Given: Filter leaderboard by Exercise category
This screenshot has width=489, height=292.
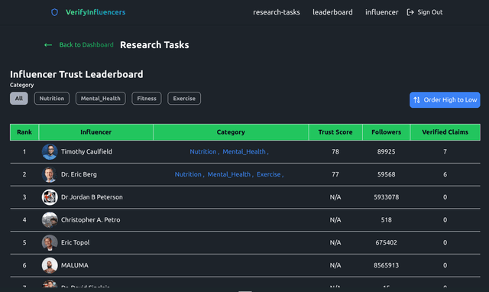Looking at the screenshot, I should [184, 99].
